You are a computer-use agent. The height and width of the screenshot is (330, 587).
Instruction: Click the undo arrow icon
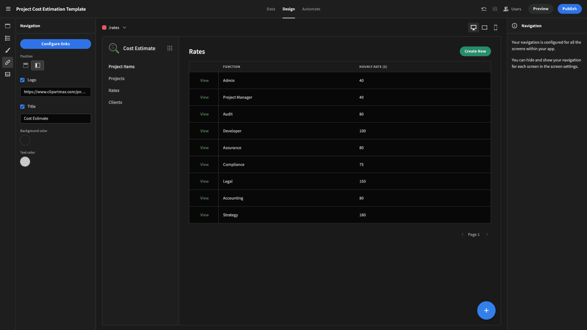tap(484, 9)
